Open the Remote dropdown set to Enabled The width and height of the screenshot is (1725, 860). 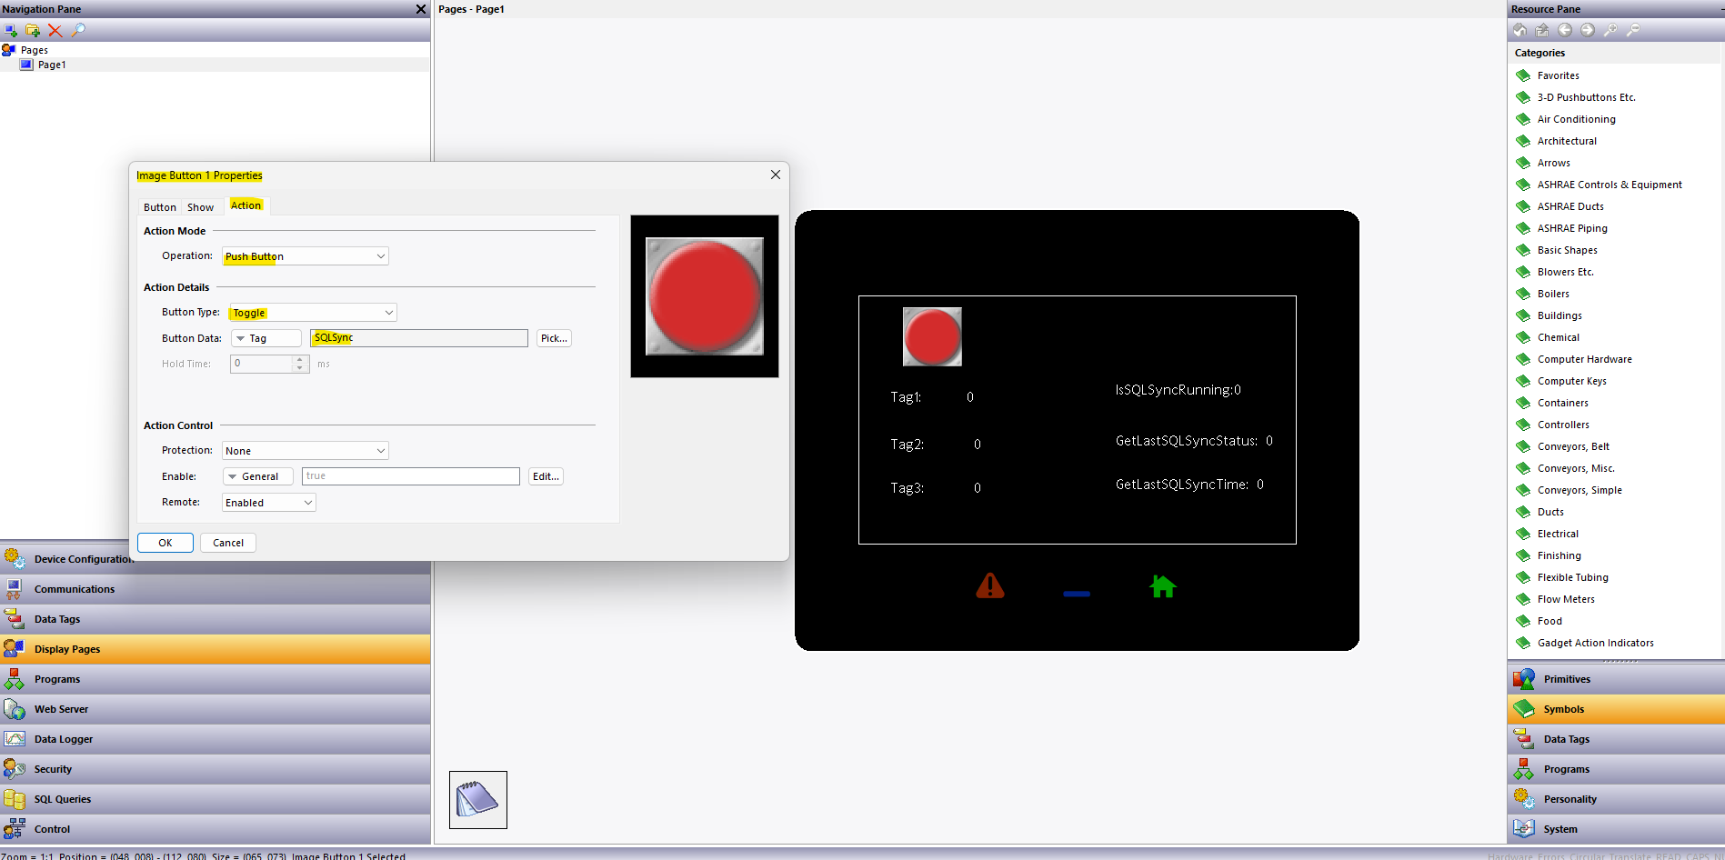[268, 503]
